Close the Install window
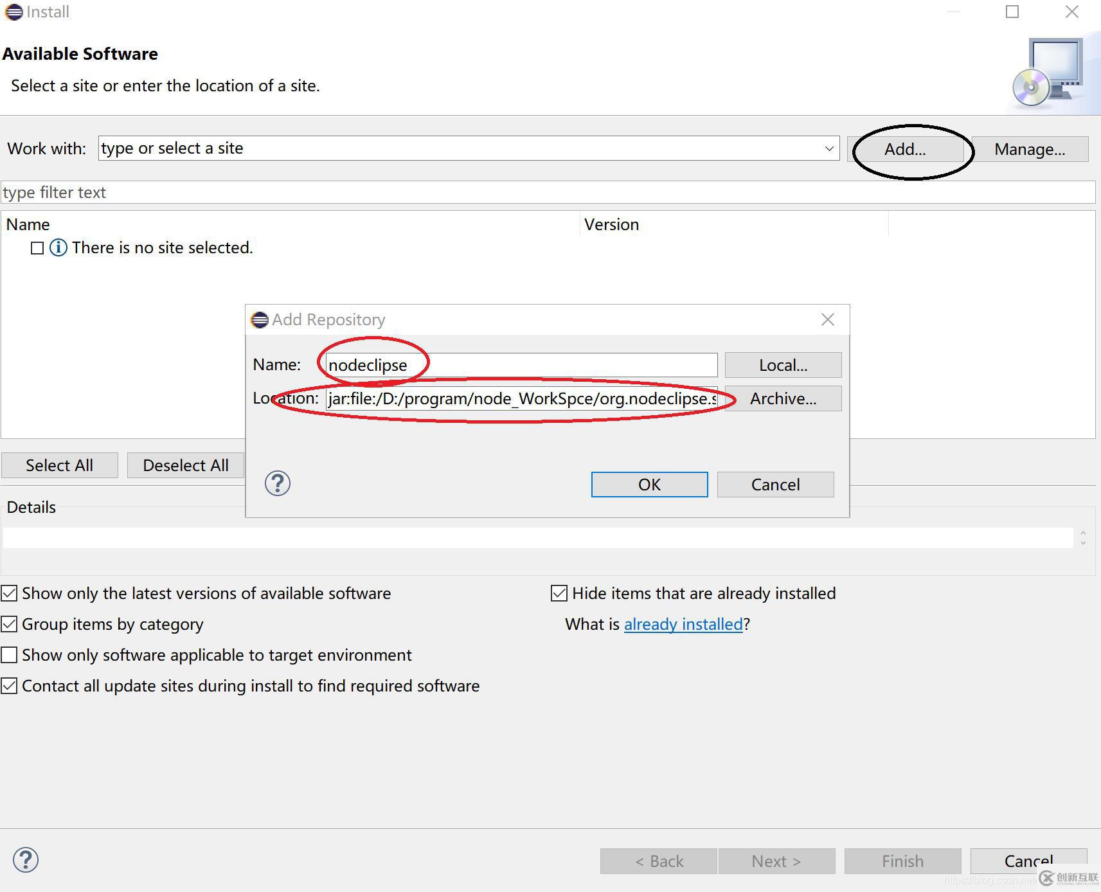The image size is (1101, 892). tap(1071, 12)
